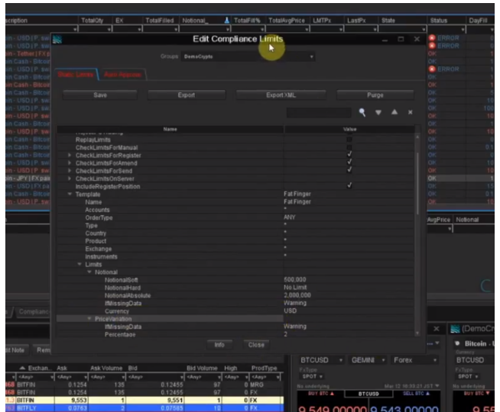Open the Compliance tab behind the dialog
The image size is (500, 412).
pos(33,311)
